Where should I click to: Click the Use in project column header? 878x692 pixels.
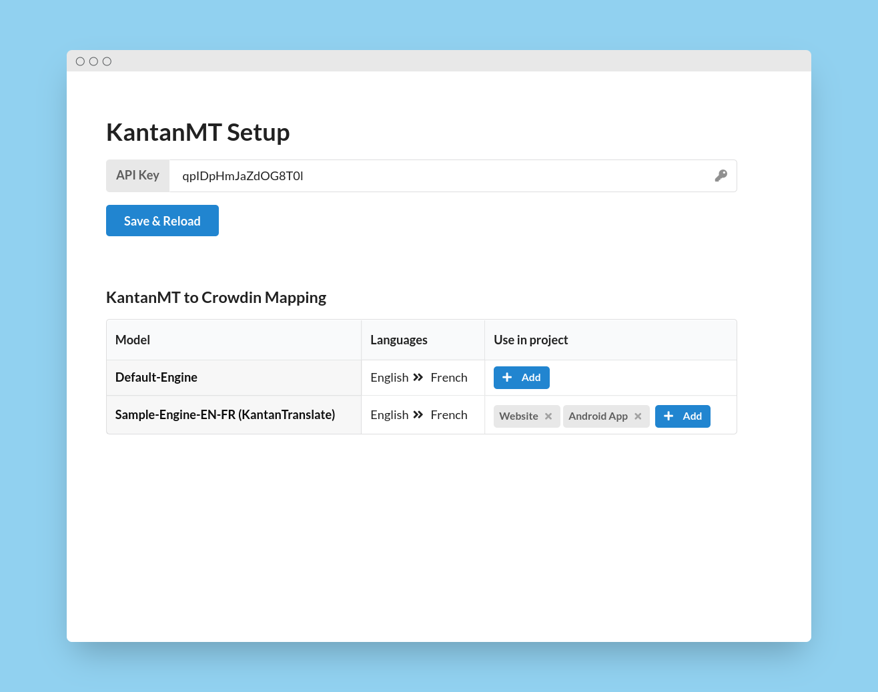pyautogui.click(x=531, y=340)
